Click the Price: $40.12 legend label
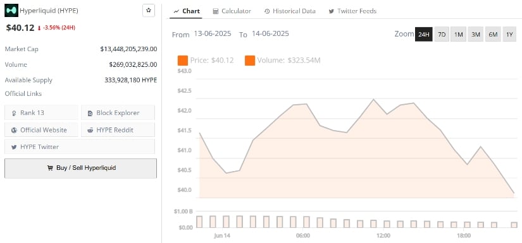 (212, 61)
